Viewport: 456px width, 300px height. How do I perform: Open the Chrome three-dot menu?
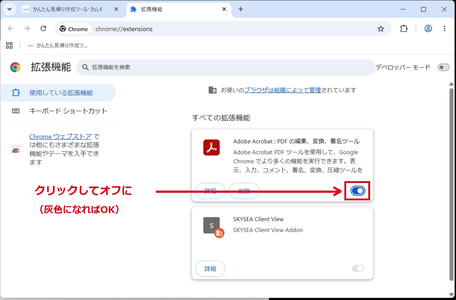[444, 29]
